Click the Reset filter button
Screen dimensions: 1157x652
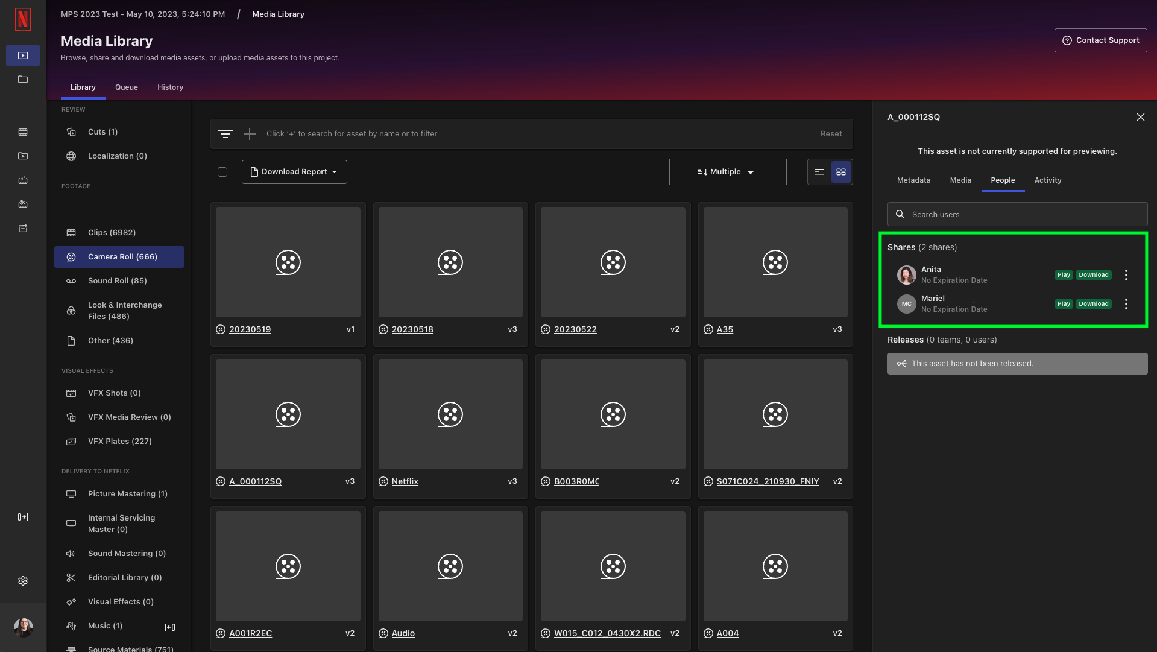coord(831,134)
